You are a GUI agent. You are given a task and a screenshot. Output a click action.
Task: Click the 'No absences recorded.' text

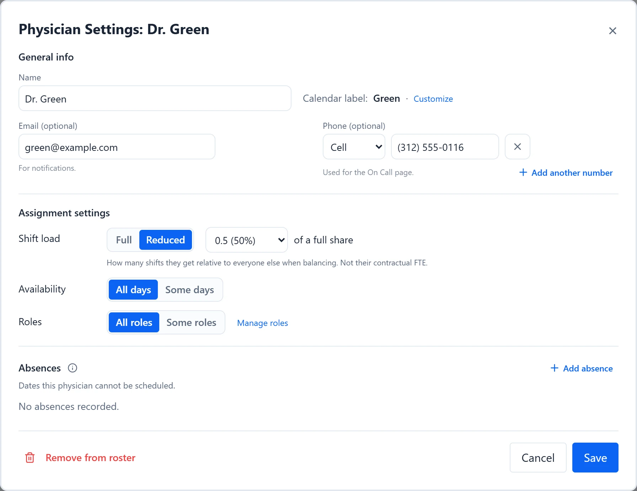coord(69,406)
